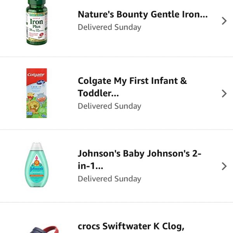Tap the Colgate toothpaste box image
This screenshot has width=233, height=233.
tap(37, 93)
